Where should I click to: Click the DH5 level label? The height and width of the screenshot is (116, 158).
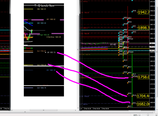(x=121, y=35)
